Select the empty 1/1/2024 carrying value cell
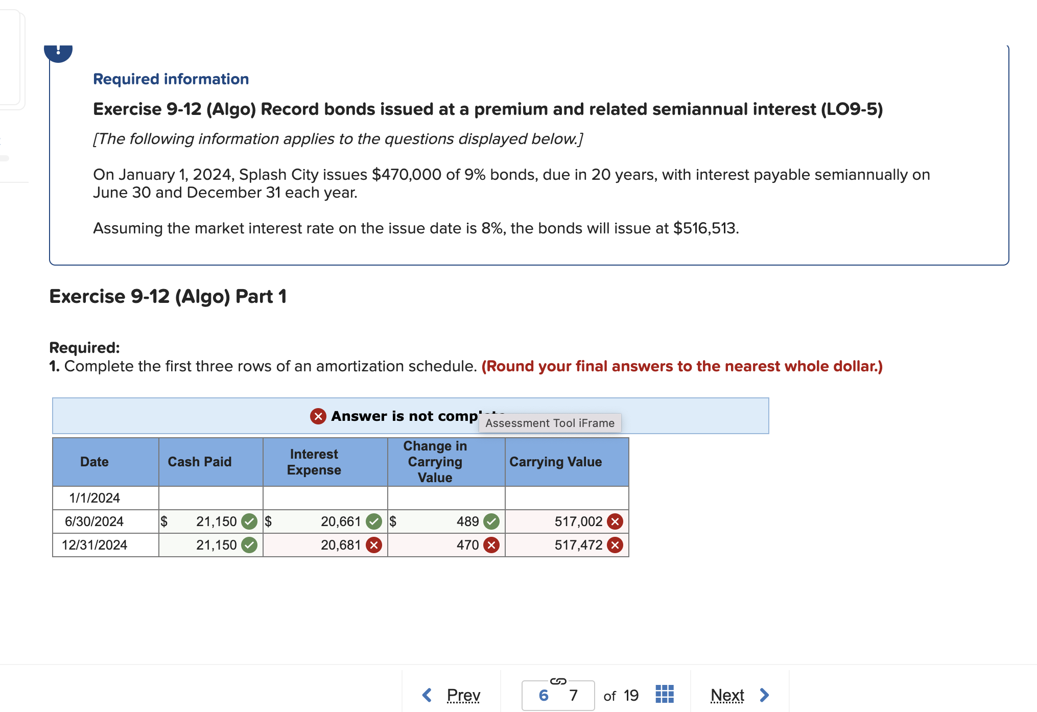Viewport: 1037px width, 712px height. coord(566,497)
